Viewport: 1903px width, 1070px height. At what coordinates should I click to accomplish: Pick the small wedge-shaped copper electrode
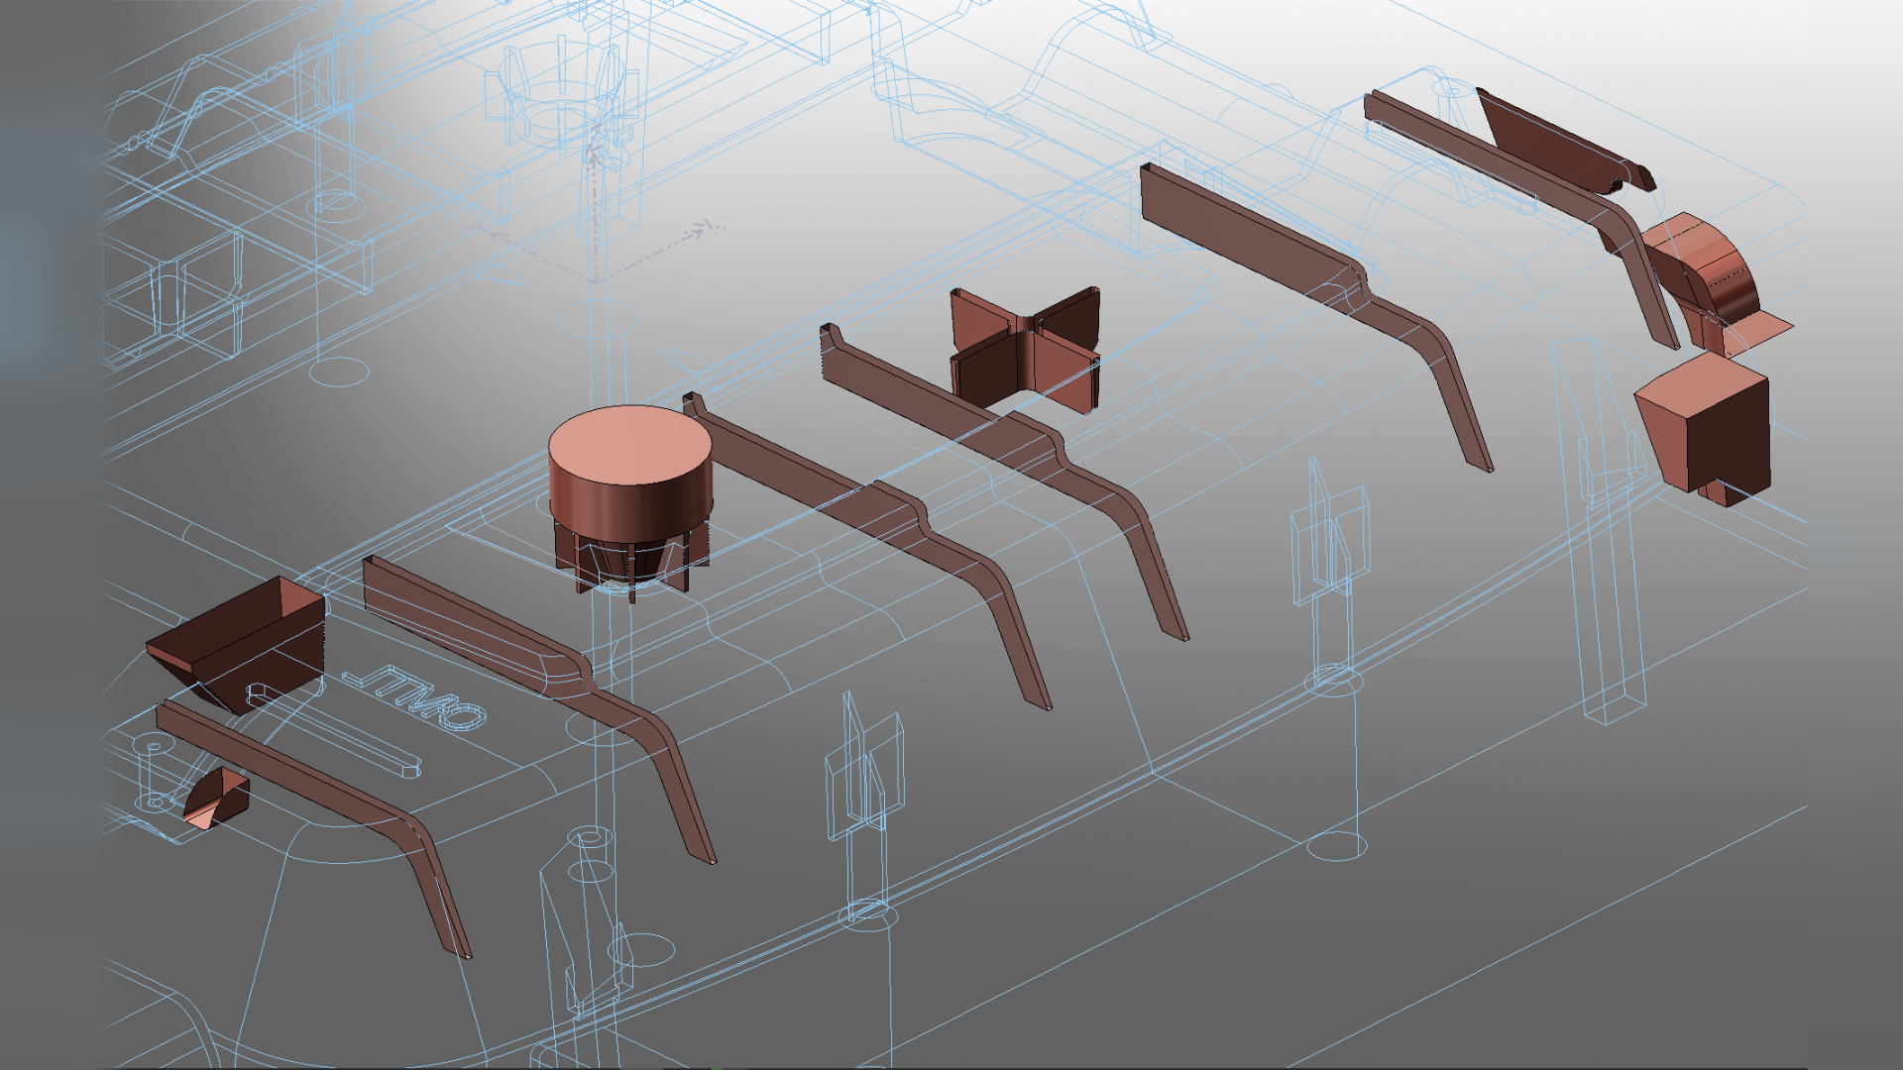tap(218, 799)
